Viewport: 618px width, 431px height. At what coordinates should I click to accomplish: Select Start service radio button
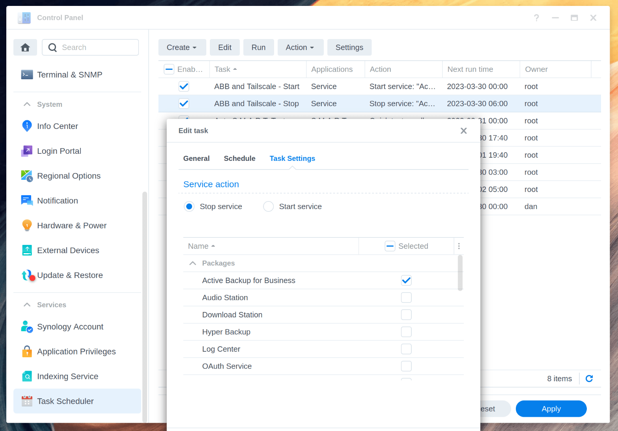268,207
